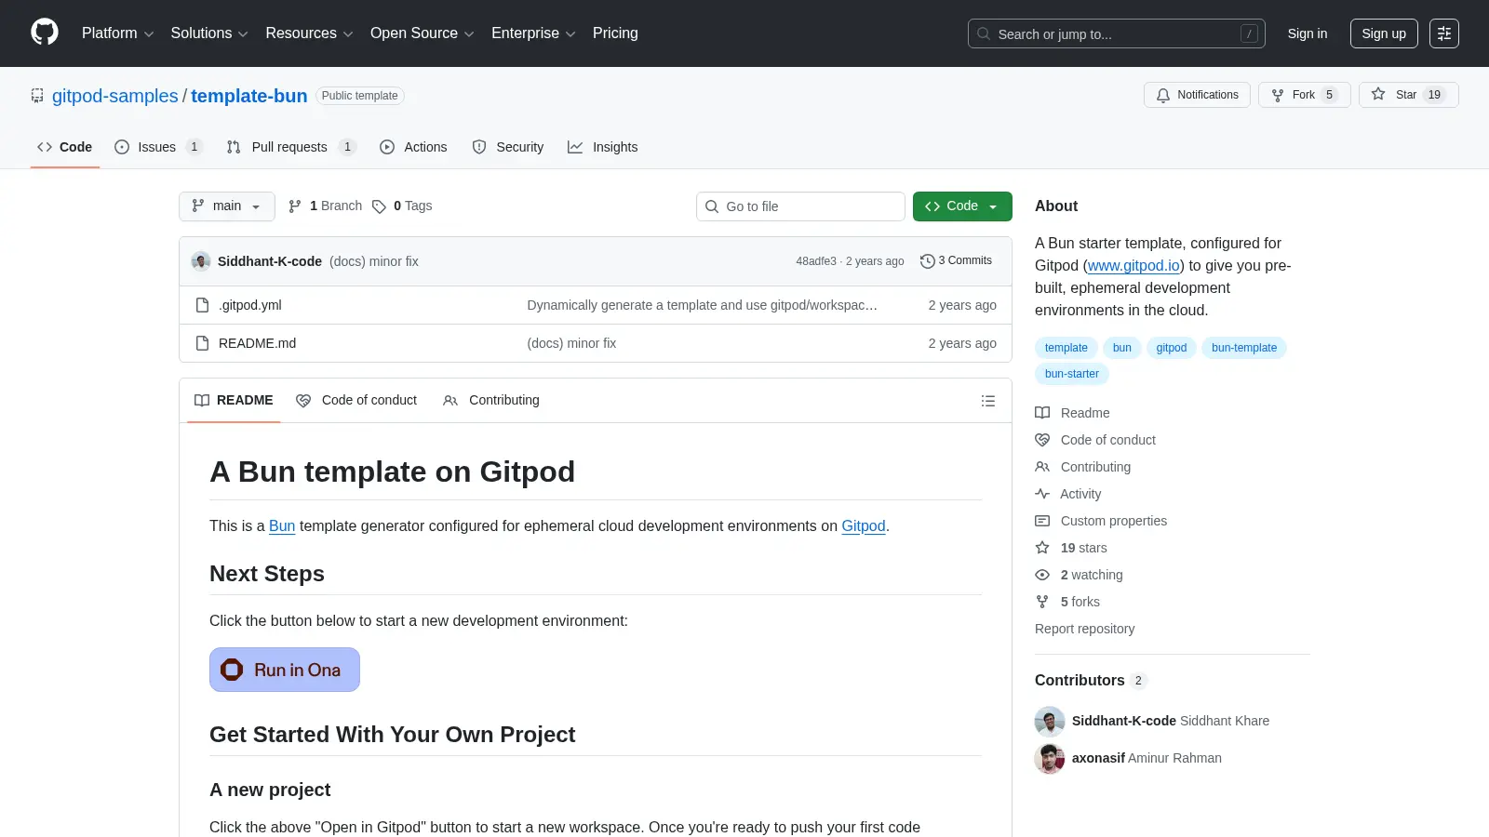The width and height of the screenshot is (1489, 837).
Task: Open the Solutions navigation menu
Action: click(x=209, y=33)
